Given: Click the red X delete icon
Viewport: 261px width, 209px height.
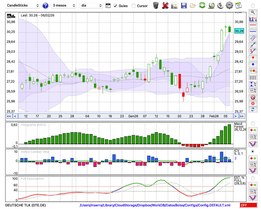Looking at the screenshot, I should pyautogui.click(x=165, y=5).
